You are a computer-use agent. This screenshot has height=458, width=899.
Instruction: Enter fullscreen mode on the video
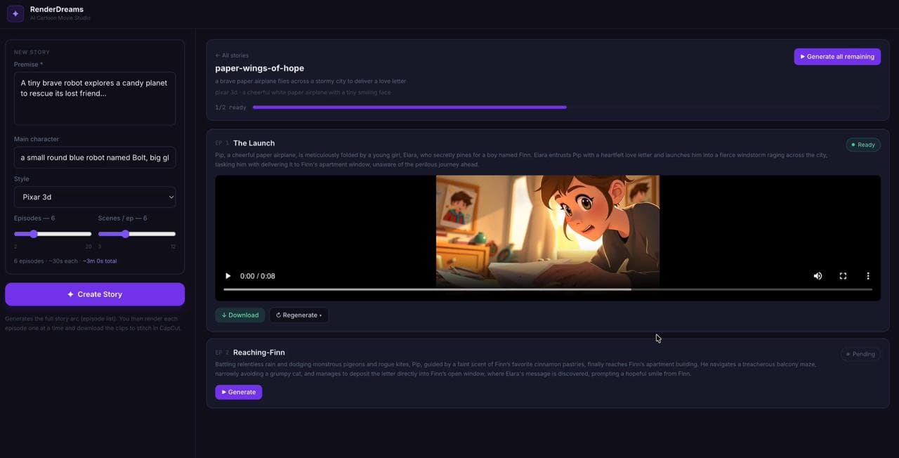(843, 276)
